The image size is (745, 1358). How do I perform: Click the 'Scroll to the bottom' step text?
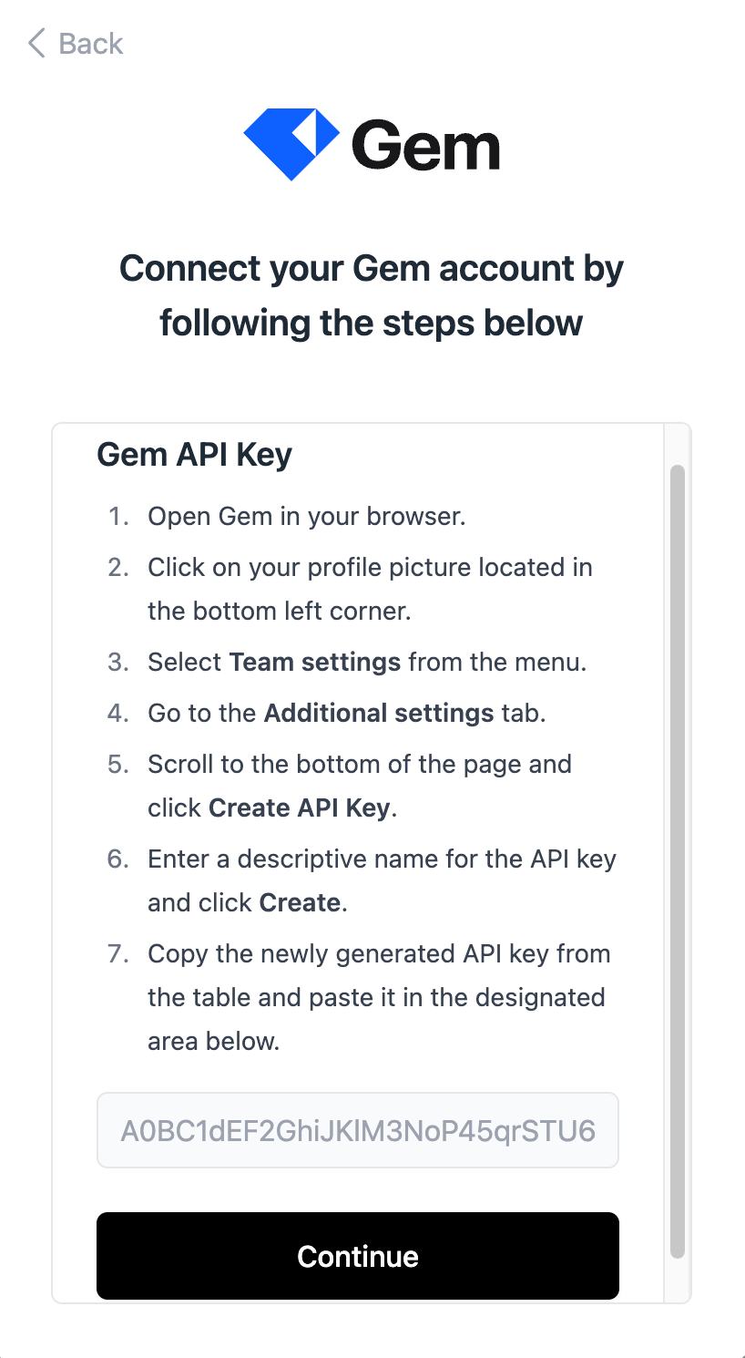point(360,764)
